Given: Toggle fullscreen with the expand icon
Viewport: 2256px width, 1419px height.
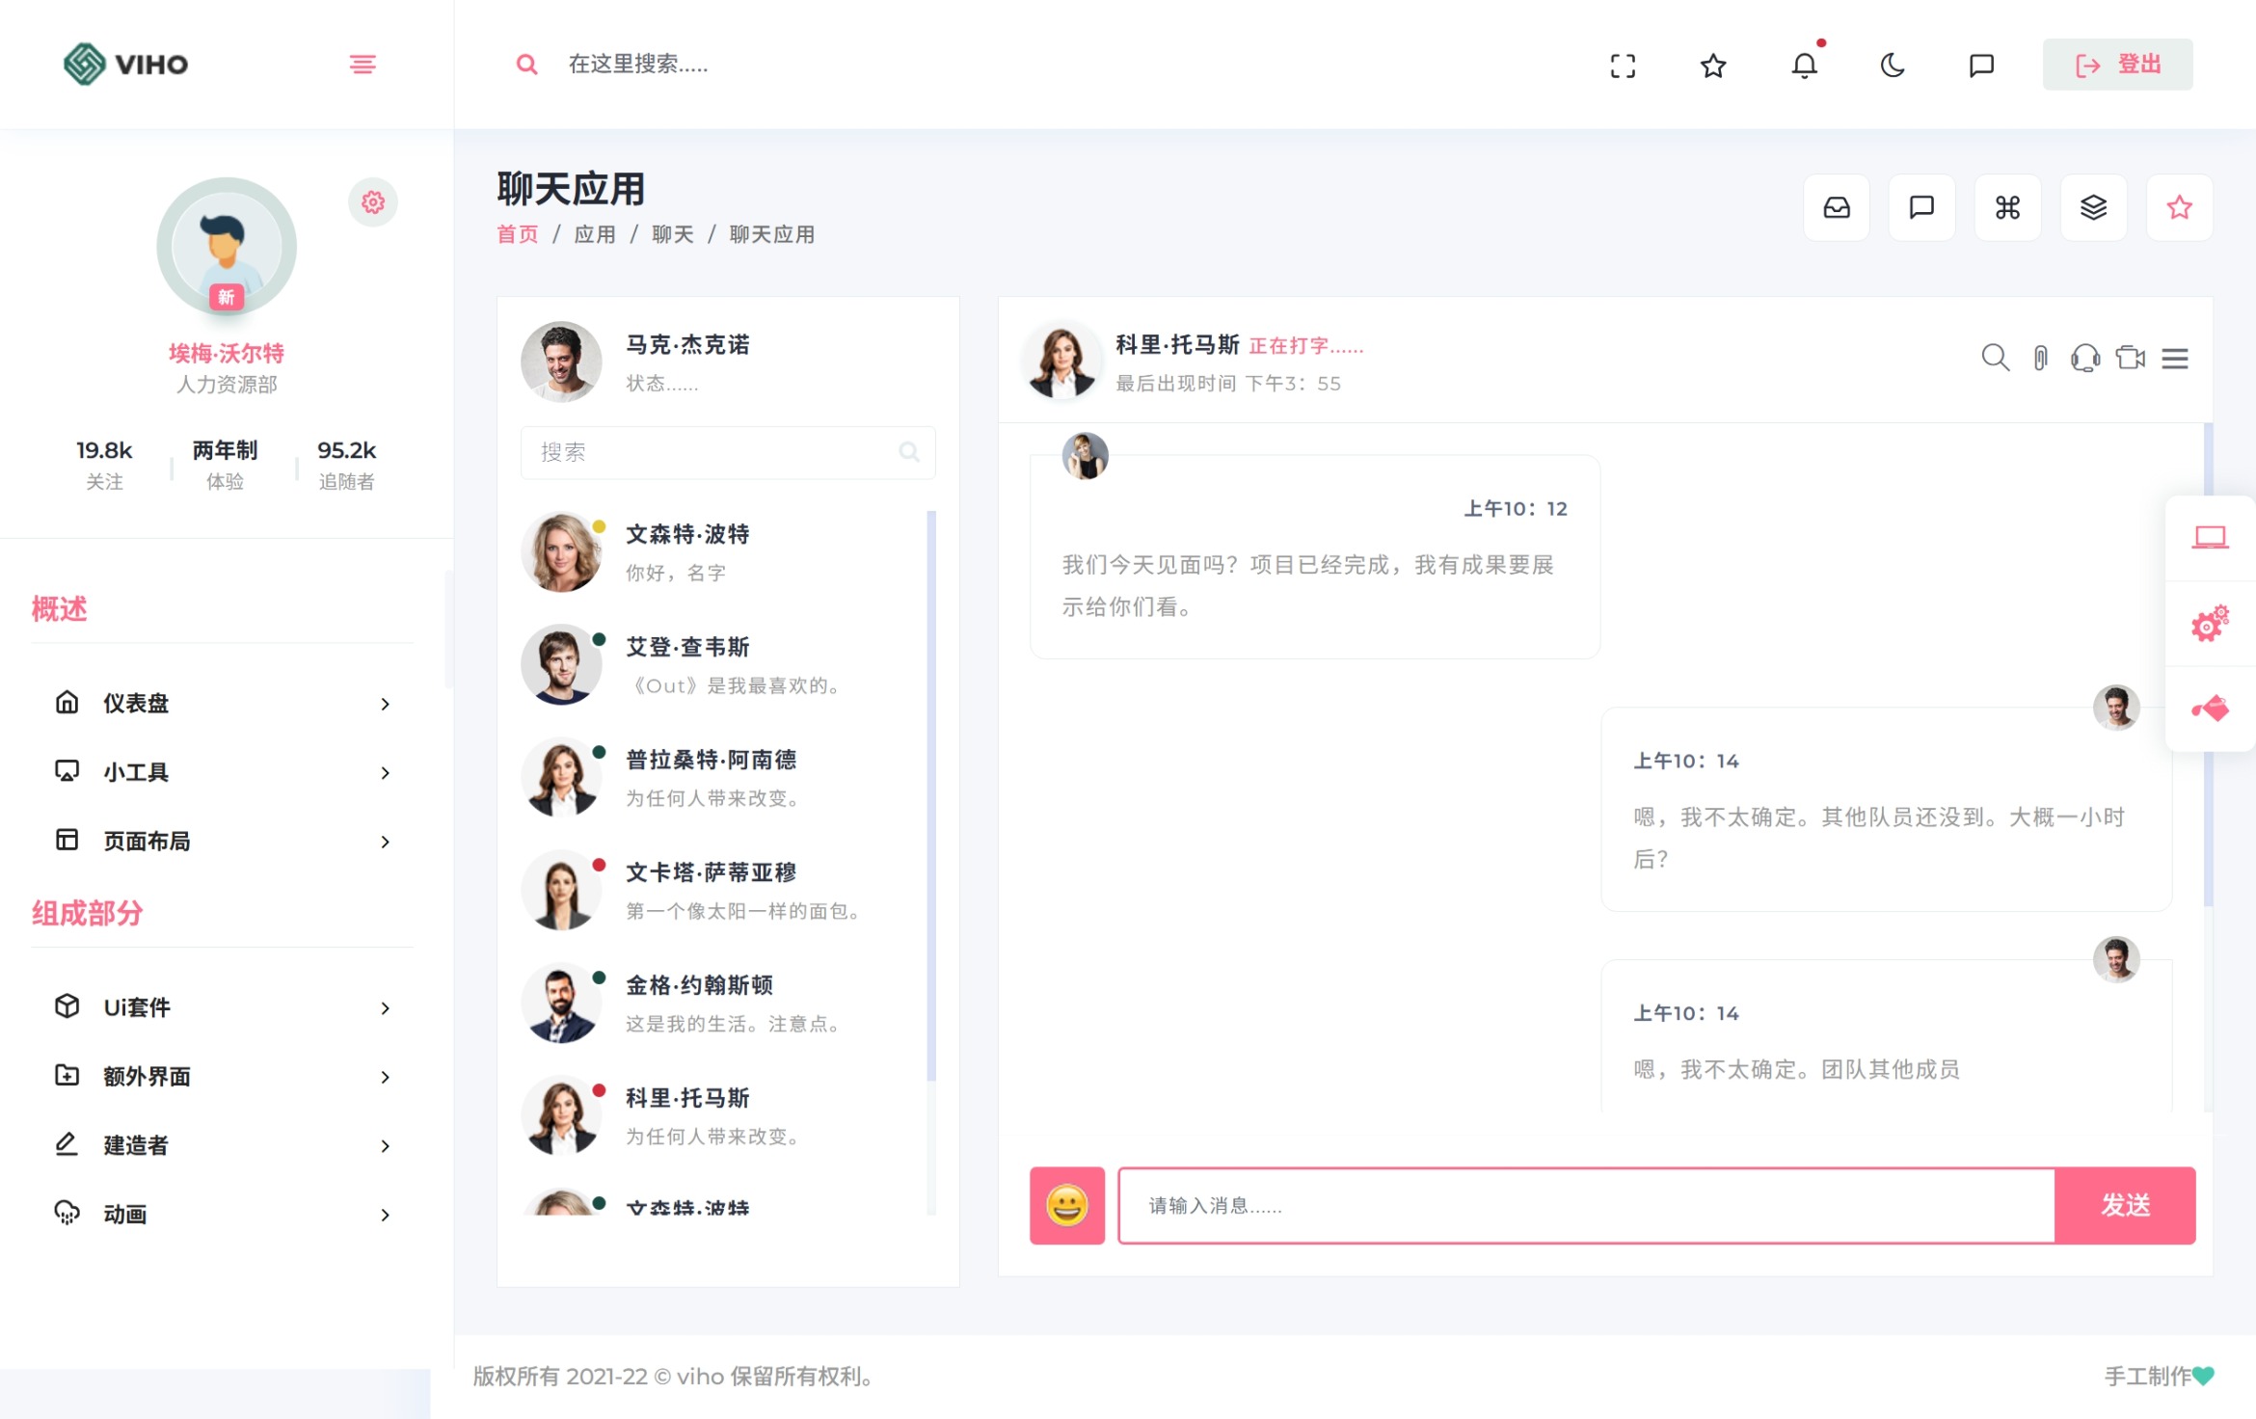Looking at the screenshot, I should tap(1624, 65).
